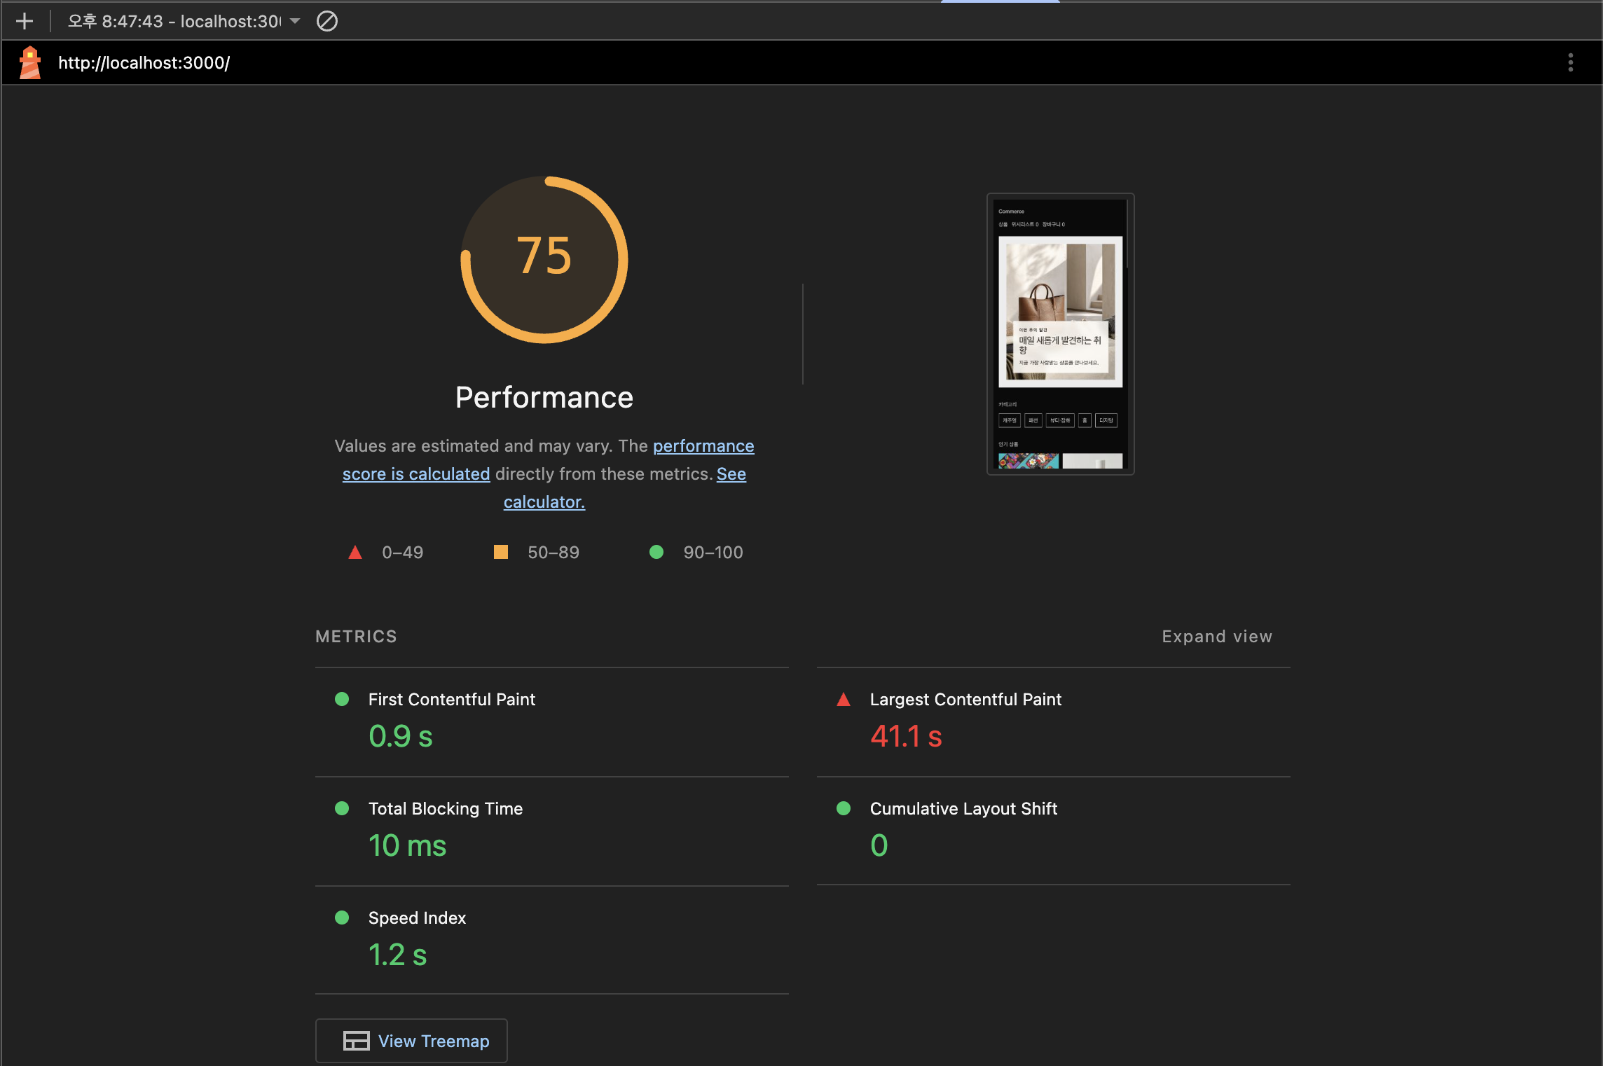Click the red triangle beside Largest Contentful Paint
The width and height of the screenshot is (1603, 1066).
click(x=844, y=699)
